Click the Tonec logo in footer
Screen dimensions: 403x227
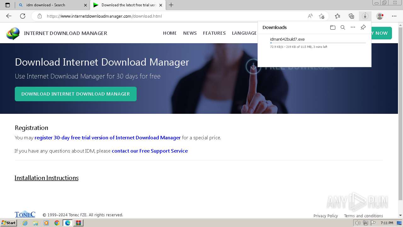click(25, 214)
